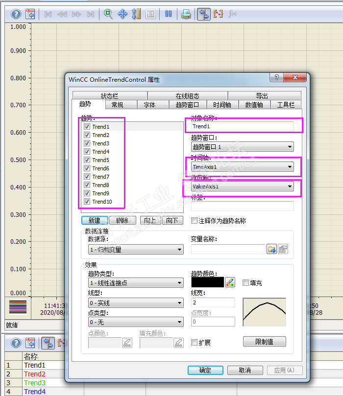
Task: Open 数据源 dropdown
Action: pos(136,250)
